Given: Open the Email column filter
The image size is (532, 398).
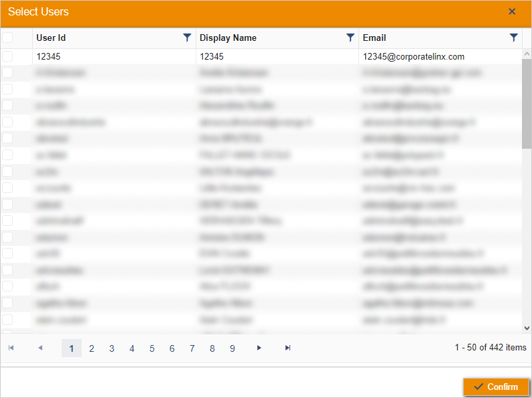Looking at the screenshot, I should pos(513,38).
